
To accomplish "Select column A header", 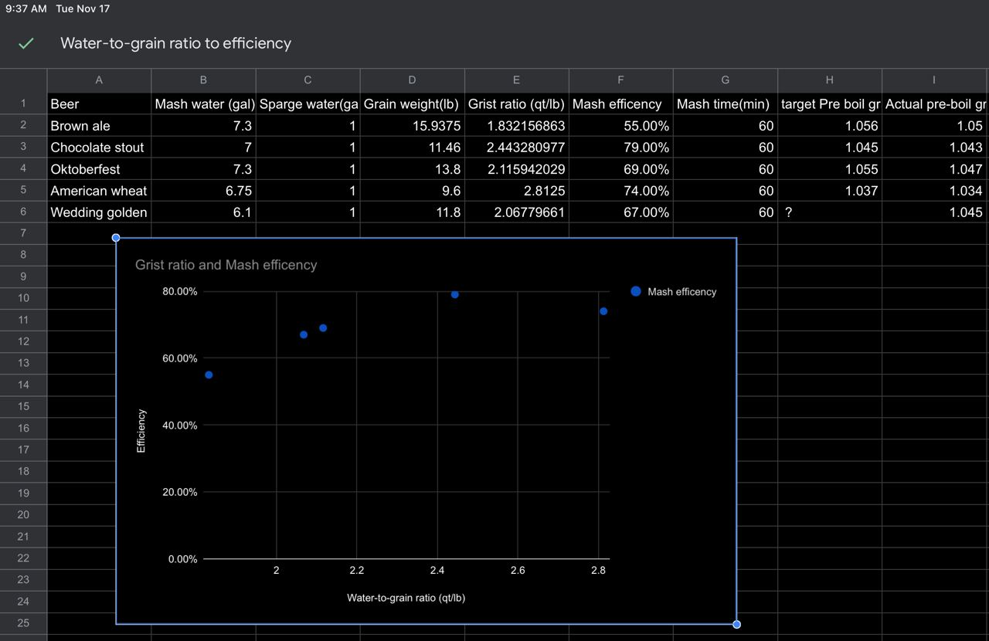I will tap(99, 80).
